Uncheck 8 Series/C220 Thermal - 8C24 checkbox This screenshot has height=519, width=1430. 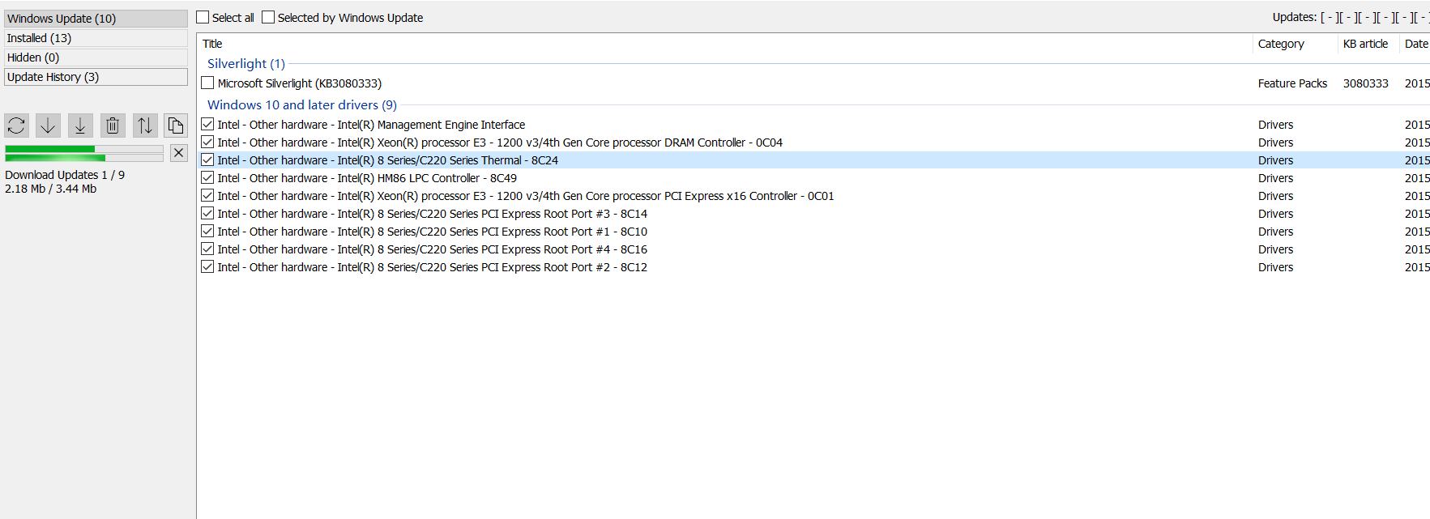click(x=207, y=160)
